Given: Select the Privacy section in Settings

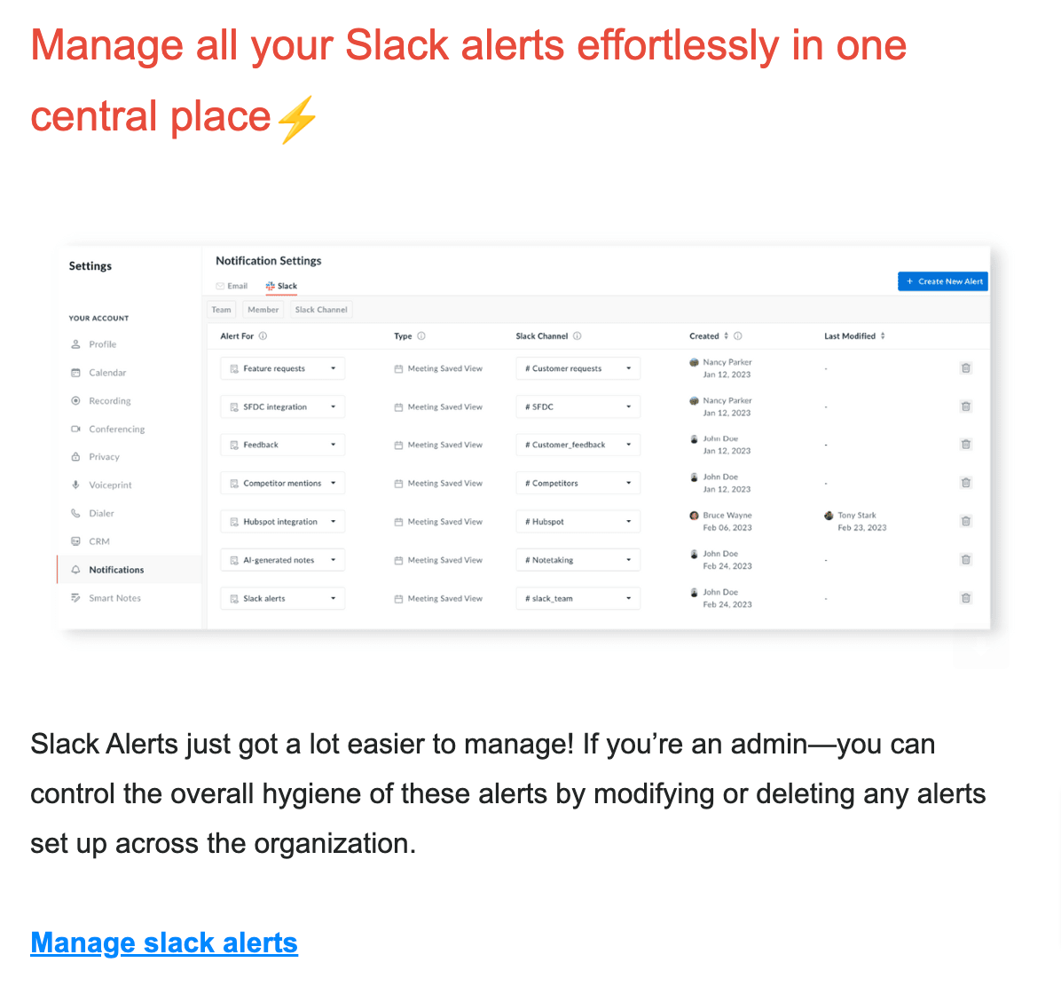Looking at the screenshot, I should click(76, 456).
